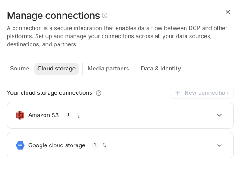Image resolution: width=240 pixels, height=176 pixels.
Task: Close the Manage connections dialog
Action: pyautogui.click(x=228, y=12)
